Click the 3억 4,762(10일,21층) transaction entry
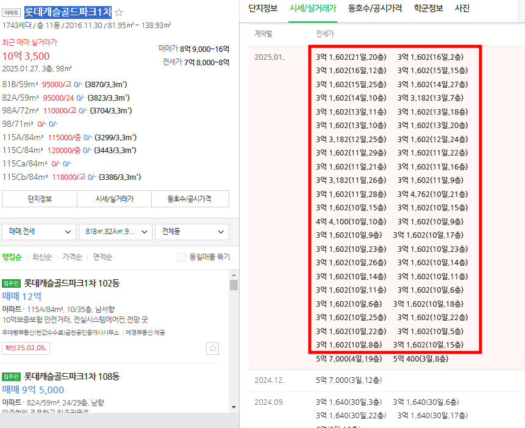Viewport: 525px width, 428px height. pyautogui.click(x=432, y=194)
